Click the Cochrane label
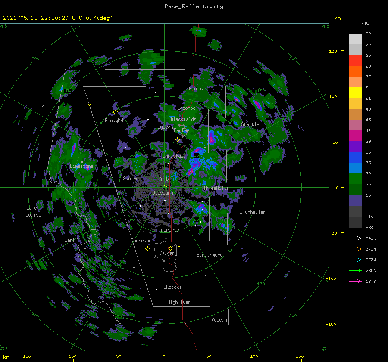 click(x=141, y=241)
